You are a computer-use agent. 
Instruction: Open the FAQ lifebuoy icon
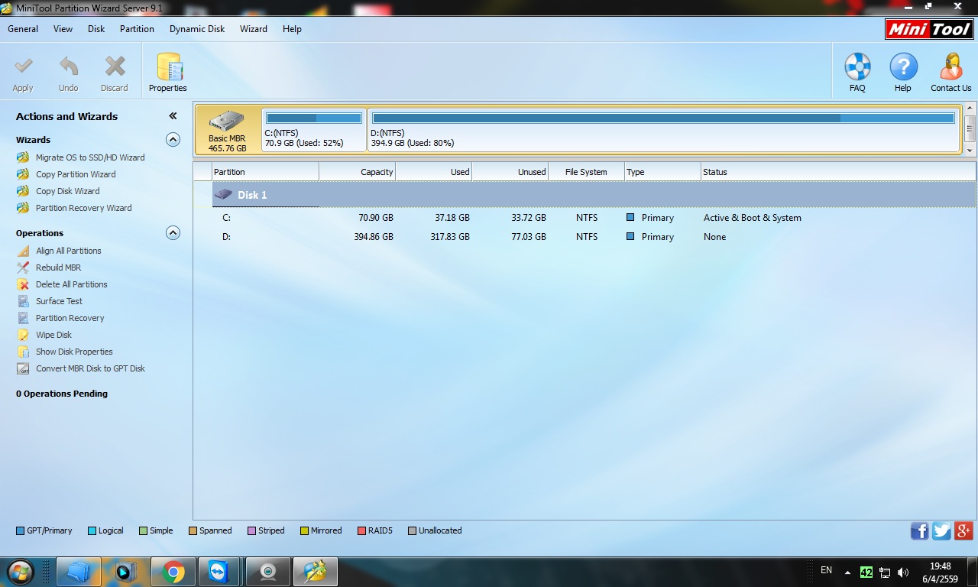point(857,66)
